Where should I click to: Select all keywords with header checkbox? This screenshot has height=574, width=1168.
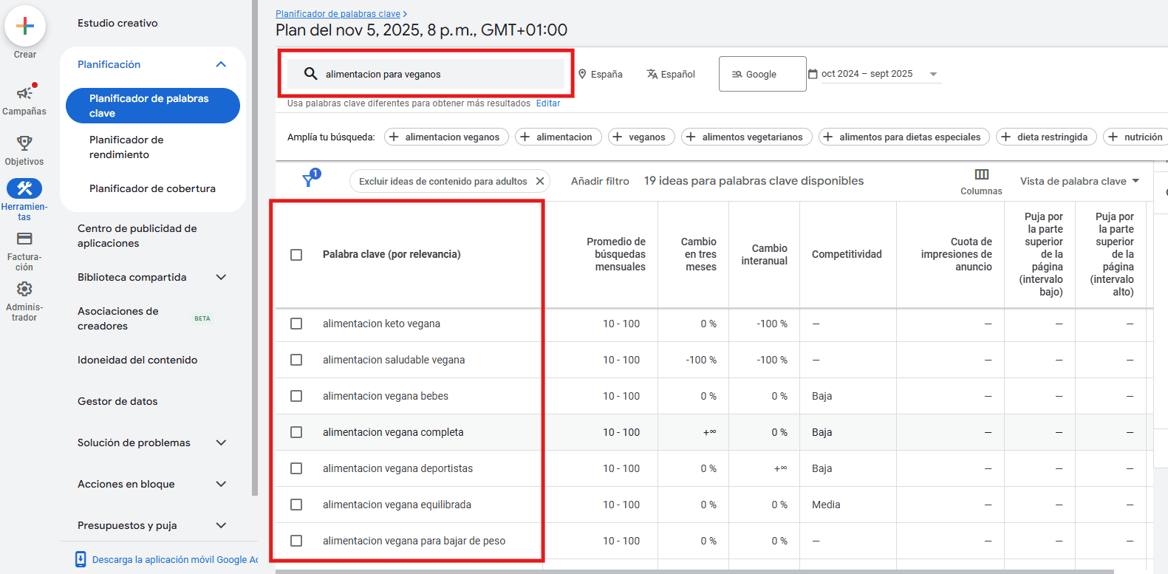pos(296,255)
